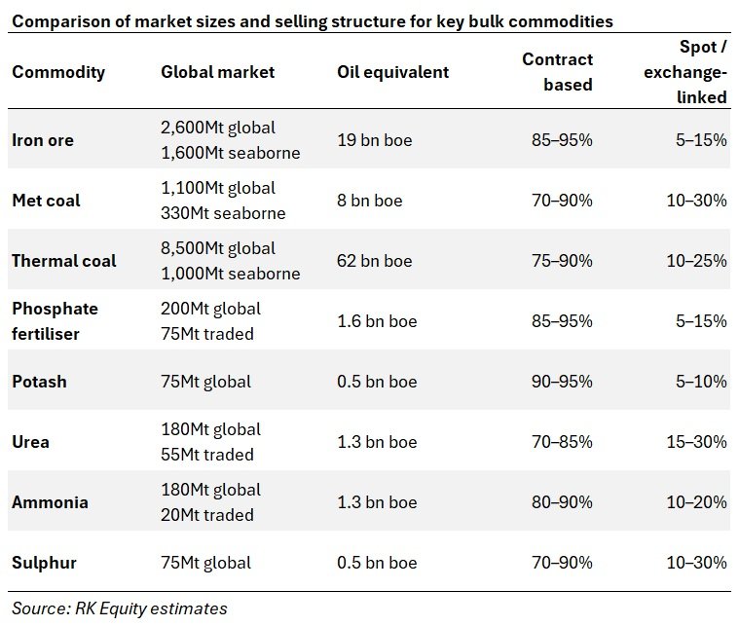Click the RK Equity estimates source note
The height and width of the screenshot is (626, 739).
(119, 609)
